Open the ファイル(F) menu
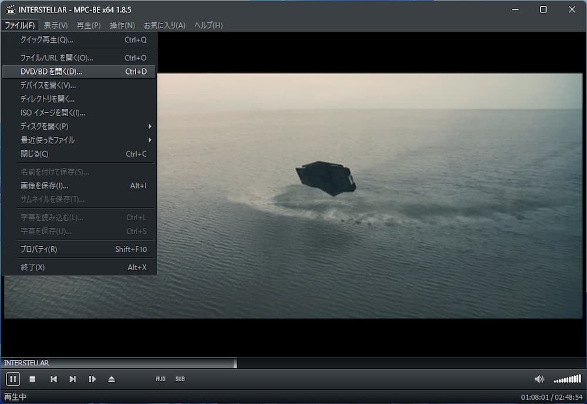This screenshot has width=587, height=404. tap(19, 25)
